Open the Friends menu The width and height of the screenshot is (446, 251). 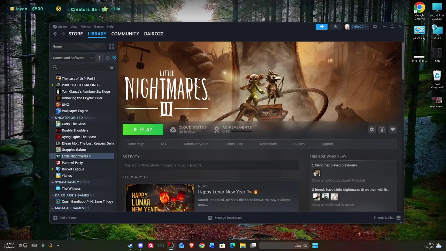pos(85,26)
